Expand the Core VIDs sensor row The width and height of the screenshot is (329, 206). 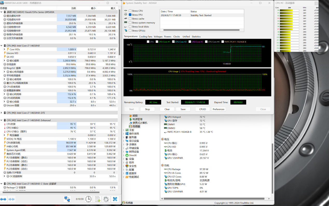pyautogui.click(x=4, y=49)
